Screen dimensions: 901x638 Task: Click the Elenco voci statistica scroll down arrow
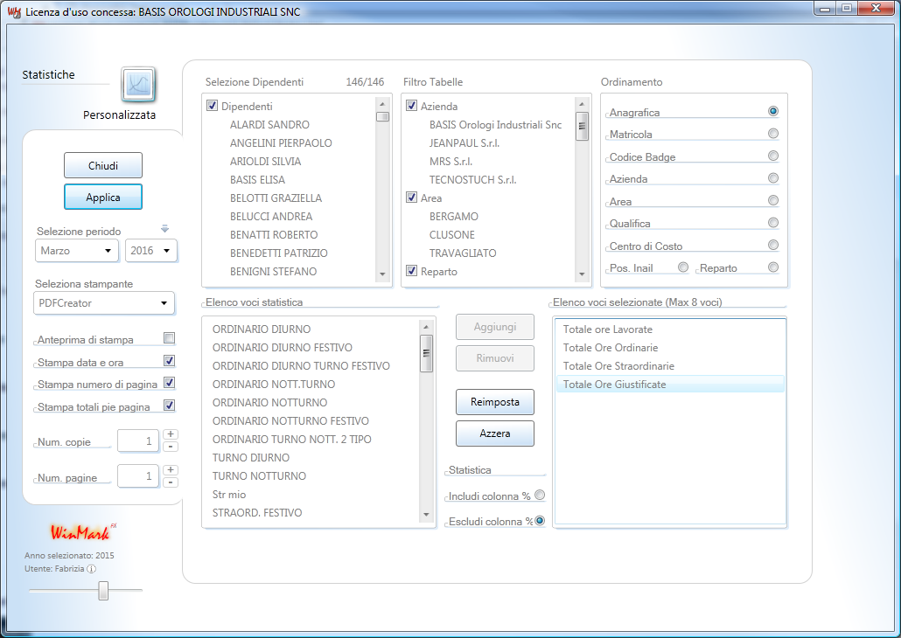tap(426, 515)
